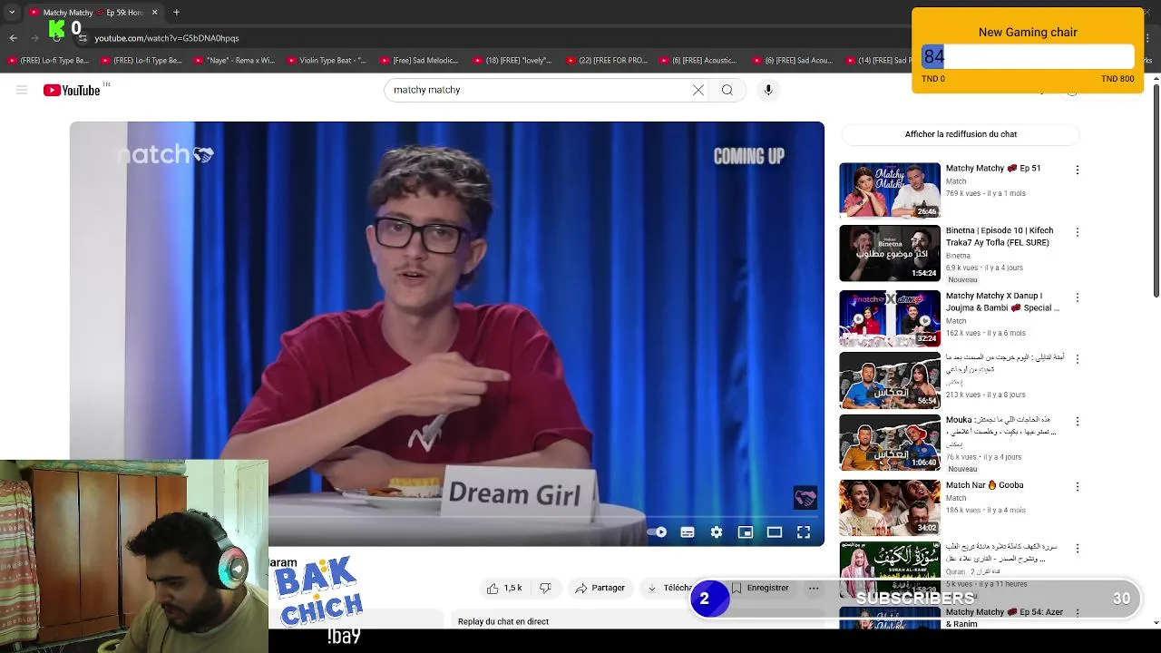This screenshot has width=1161, height=653.
Task: Open the tab search dropdown chevron
Action: [x=12, y=12]
